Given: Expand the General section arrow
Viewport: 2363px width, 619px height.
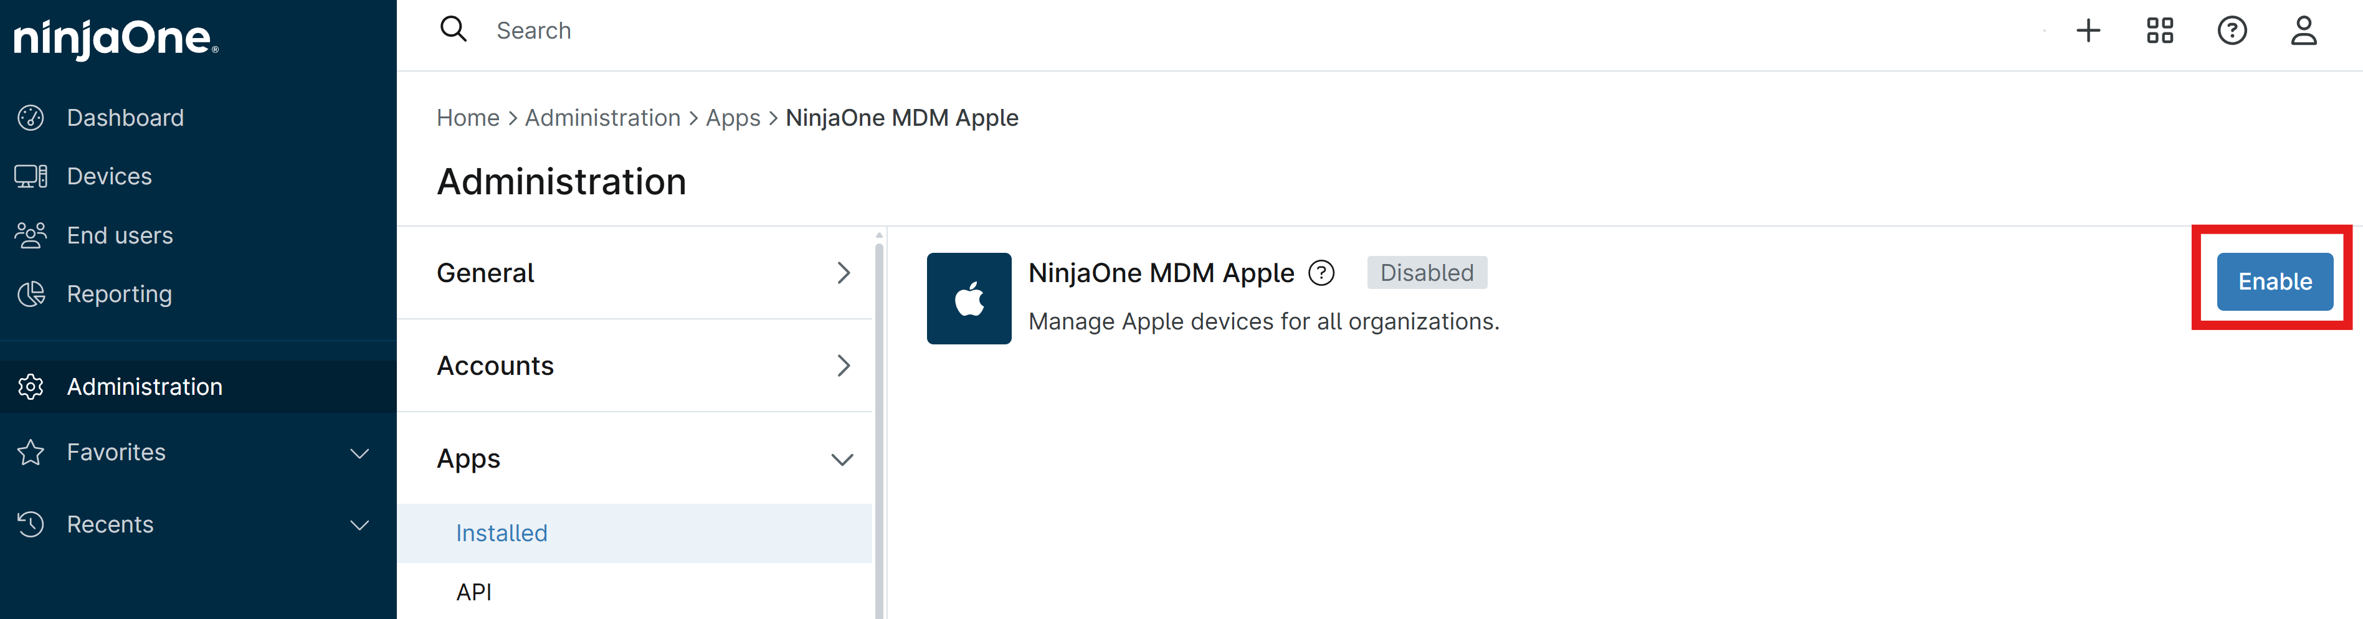Looking at the screenshot, I should click(844, 272).
